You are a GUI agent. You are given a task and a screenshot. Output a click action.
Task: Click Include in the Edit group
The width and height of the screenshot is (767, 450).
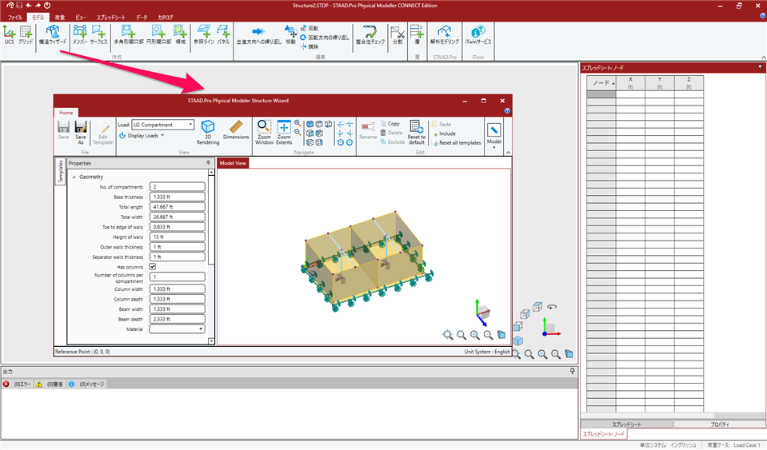tap(444, 133)
